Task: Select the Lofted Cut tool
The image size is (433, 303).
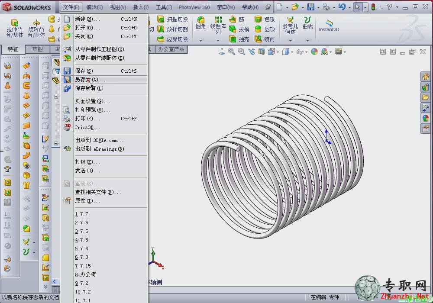Action: click(172, 29)
